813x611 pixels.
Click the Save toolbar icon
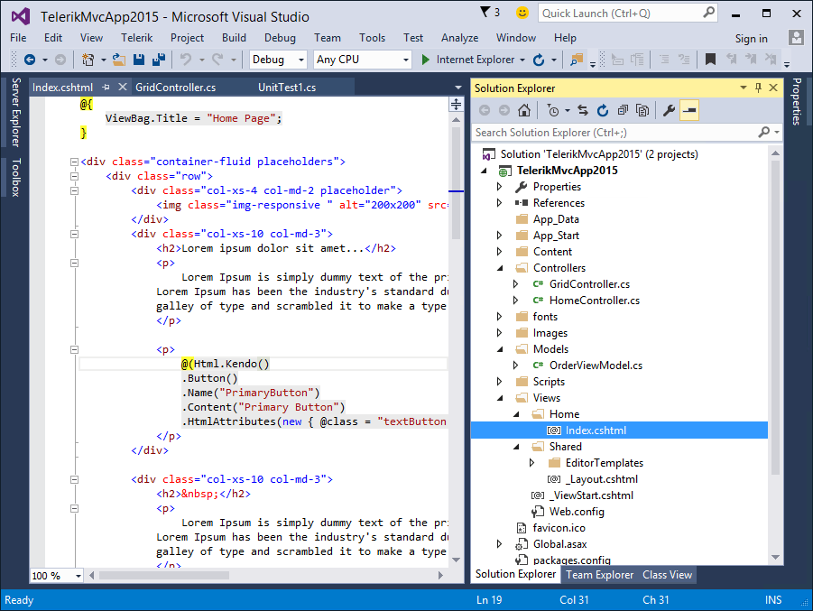[x=138, y=60]
